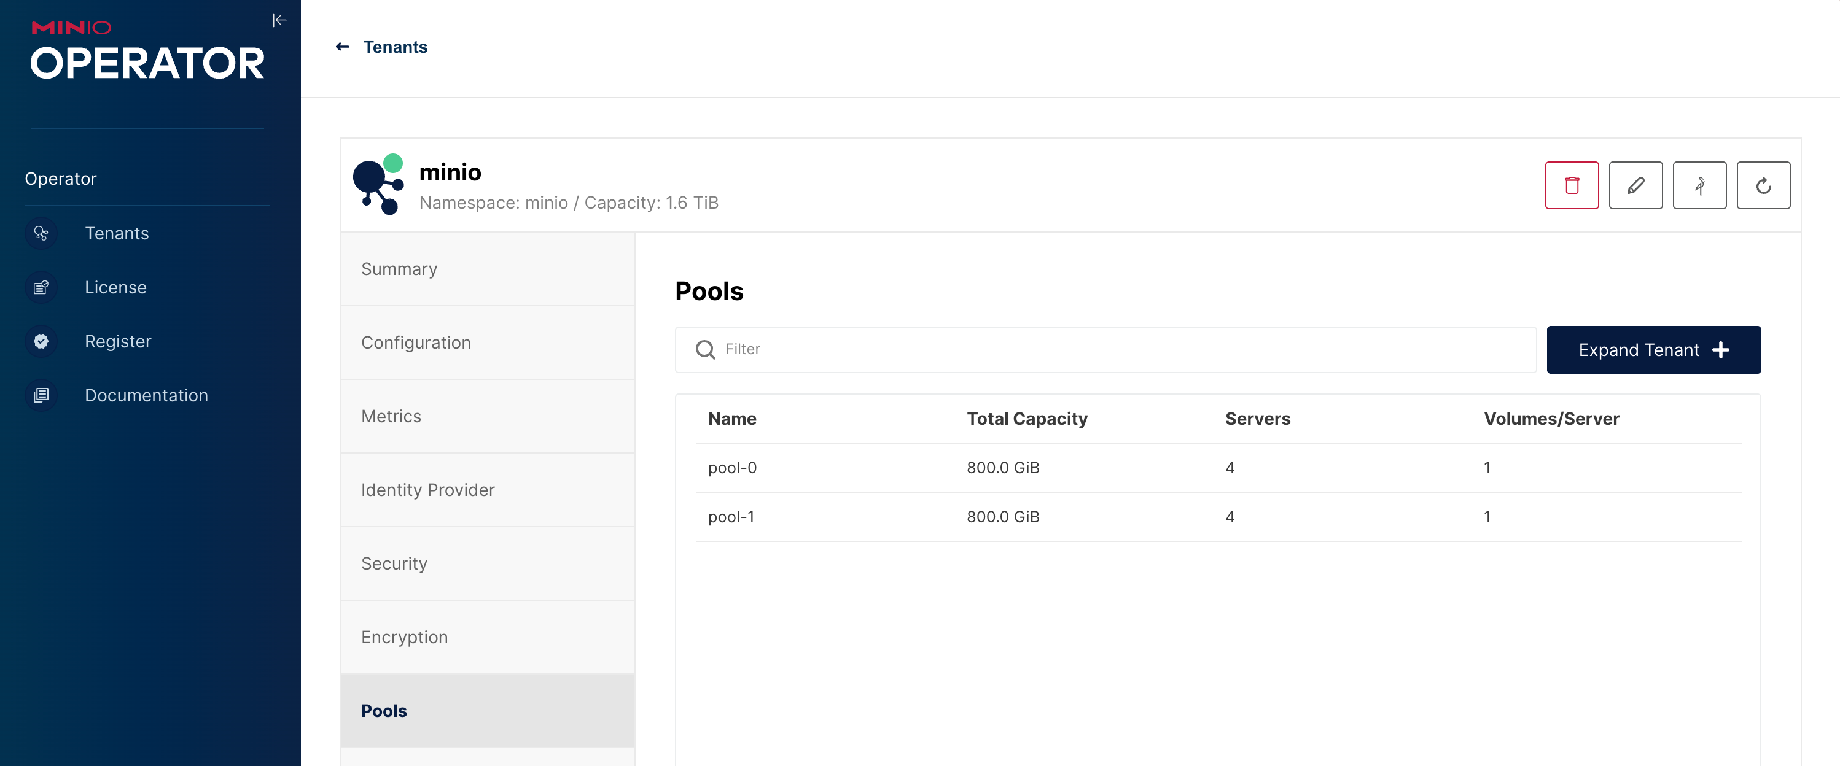The width and height of the screenshot is (1840, 766).
Task: Click the Tenants sidebar icon
Action: click(41, 233)
